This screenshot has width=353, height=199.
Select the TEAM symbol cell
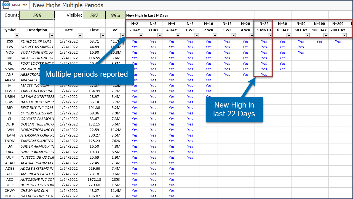point(10,135)
